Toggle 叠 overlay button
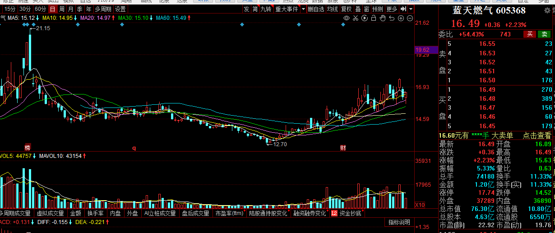This screenshot has height=233, width=555. [358, 9]
